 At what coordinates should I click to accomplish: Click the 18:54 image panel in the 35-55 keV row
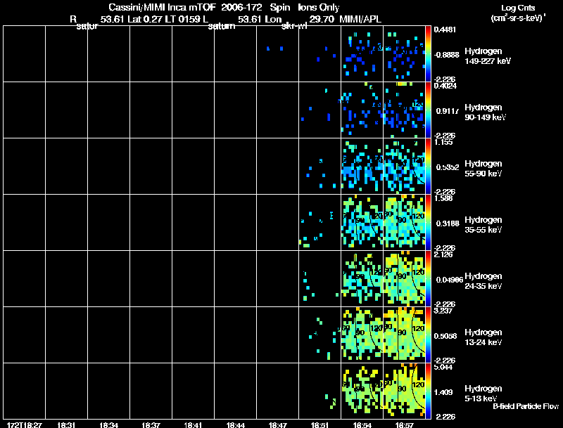pyautogui.click(x=362, y=222)
